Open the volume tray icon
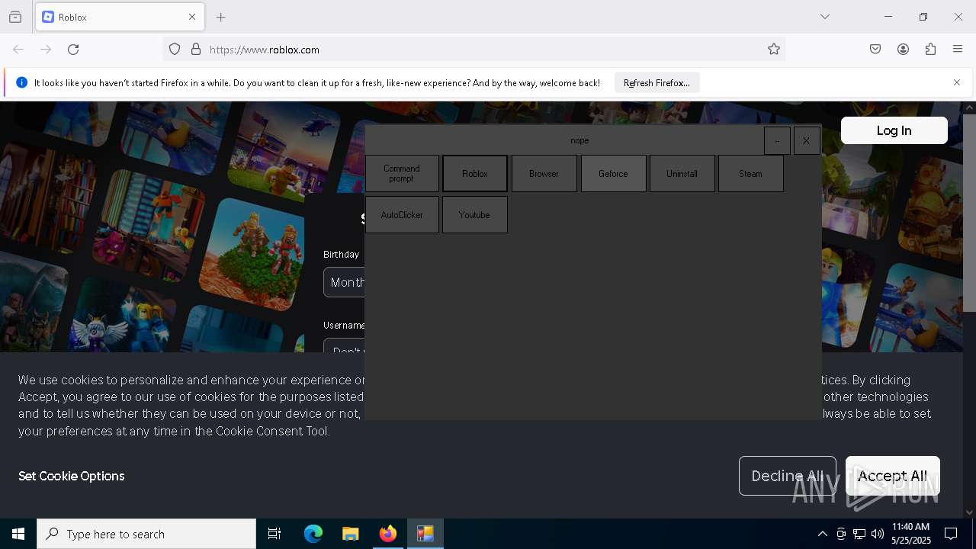 pos(878,534)
